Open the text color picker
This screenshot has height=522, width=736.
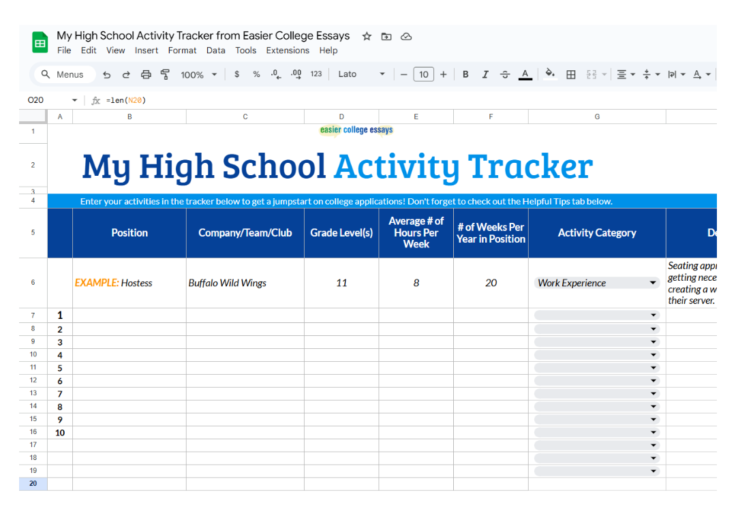point(525,74)
